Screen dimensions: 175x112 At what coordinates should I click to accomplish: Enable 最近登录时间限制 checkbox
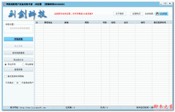(x=6, y=76)
